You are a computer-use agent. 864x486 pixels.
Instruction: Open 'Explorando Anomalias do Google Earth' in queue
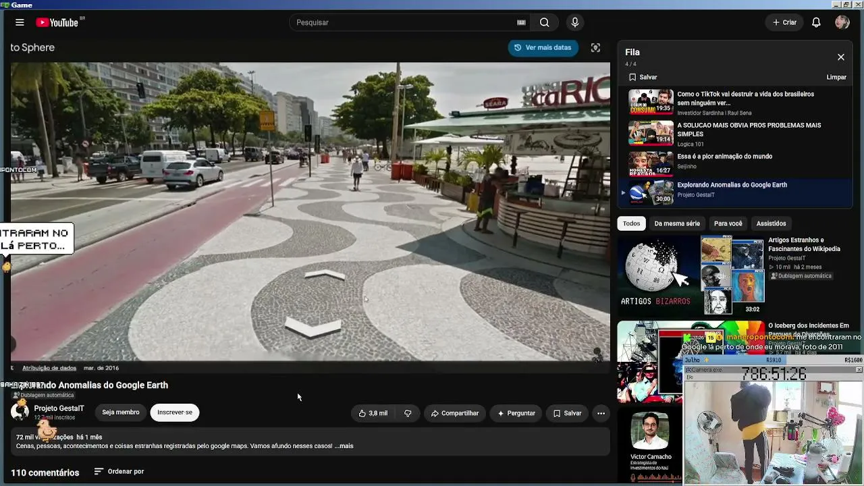pyautogui.click(x=732, y=185)
